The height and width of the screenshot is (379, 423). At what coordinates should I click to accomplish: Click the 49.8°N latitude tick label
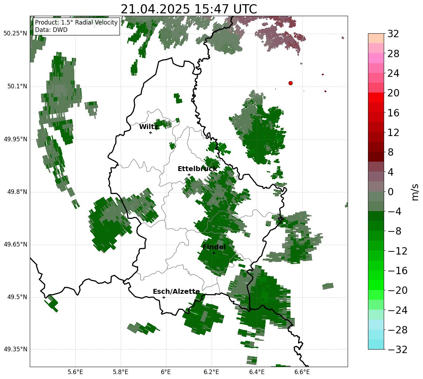[17, 192]
